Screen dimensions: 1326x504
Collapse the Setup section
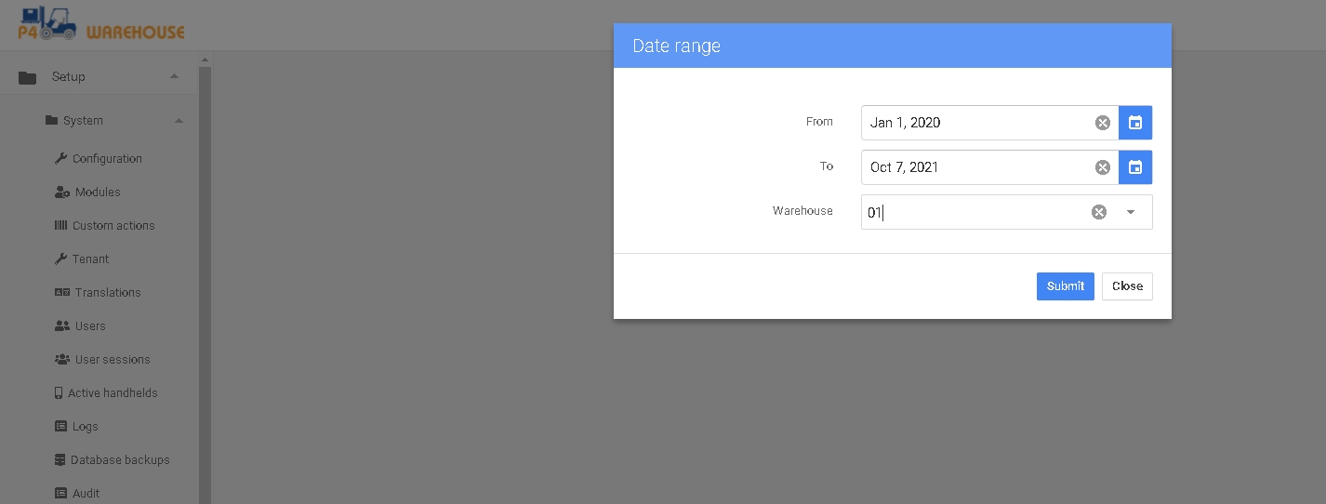click(174, 76)
